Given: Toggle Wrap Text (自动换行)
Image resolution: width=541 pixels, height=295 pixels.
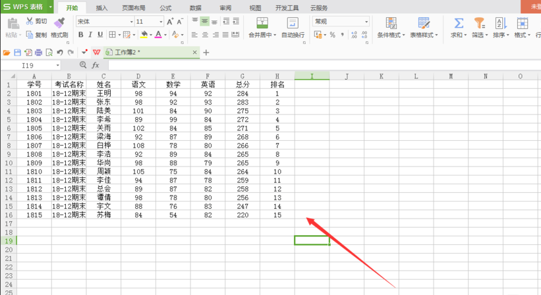Looking at the screenshot, I should click(293, 24).
